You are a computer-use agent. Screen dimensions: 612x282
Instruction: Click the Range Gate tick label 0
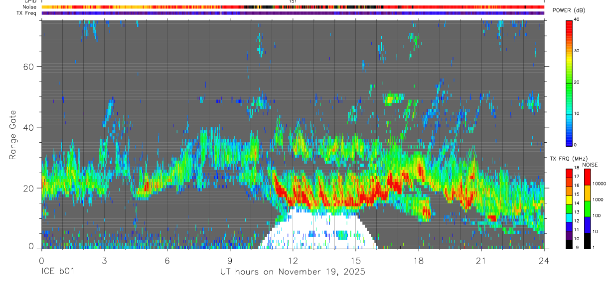click(31, 246)
